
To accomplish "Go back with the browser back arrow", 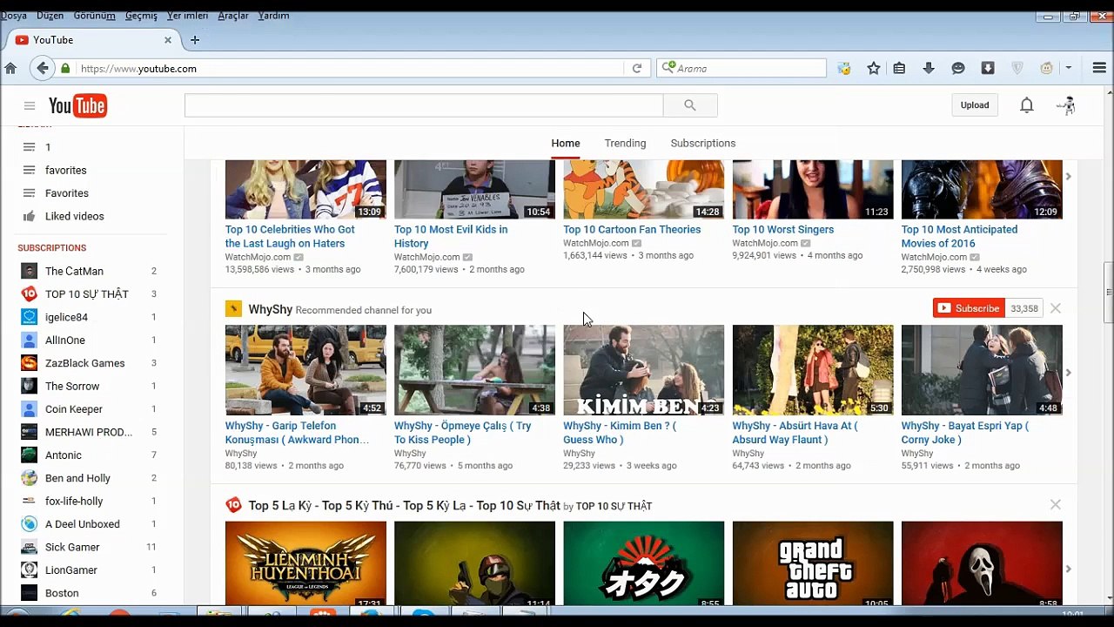I will [x=42, y=68].
